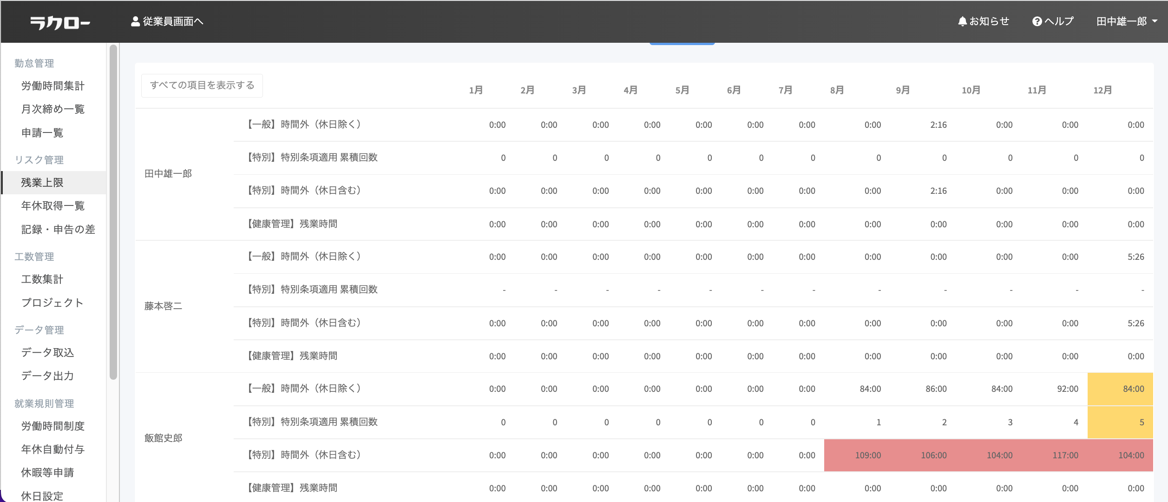
Task: Click 田中雄一郎's 【一般】時間外 9月 value 2:16
Action: click(x=938, y=125)
